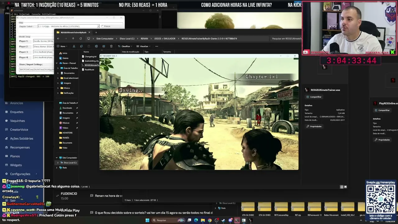Open Vaquinhas in the left streaming menu
This screenshot has height=224, width=398.
point(17,121)
